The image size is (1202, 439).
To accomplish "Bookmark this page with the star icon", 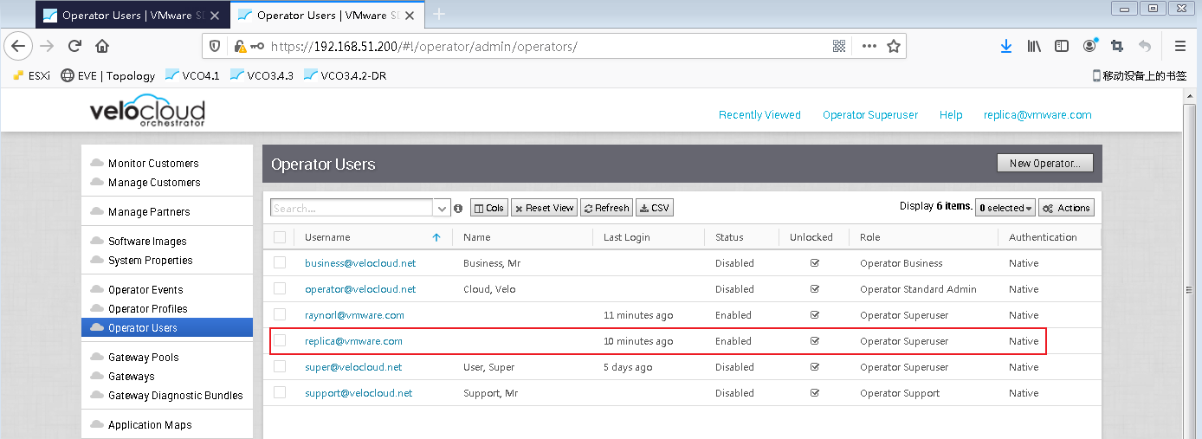I will click(894, 46).
